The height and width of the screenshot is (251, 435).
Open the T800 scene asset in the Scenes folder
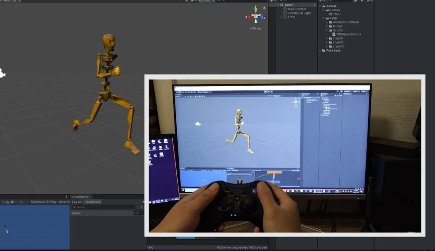click(336, 14)
